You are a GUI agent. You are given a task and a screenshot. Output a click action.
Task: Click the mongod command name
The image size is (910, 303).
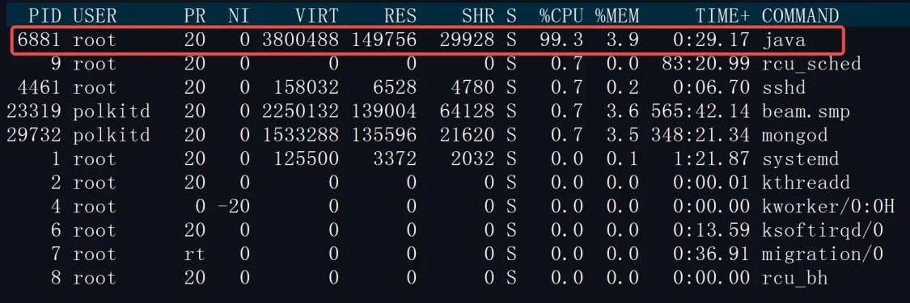(795, 136)
